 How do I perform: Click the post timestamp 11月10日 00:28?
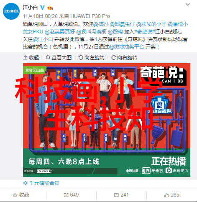click(x=40, y=16)
